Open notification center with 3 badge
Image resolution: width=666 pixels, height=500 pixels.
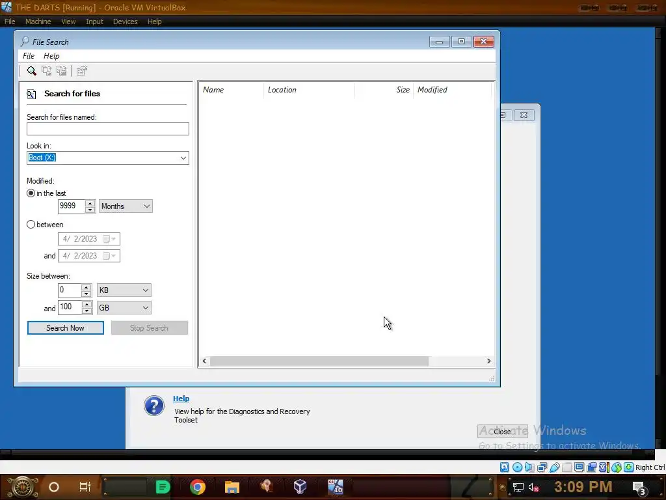(640, 488)
